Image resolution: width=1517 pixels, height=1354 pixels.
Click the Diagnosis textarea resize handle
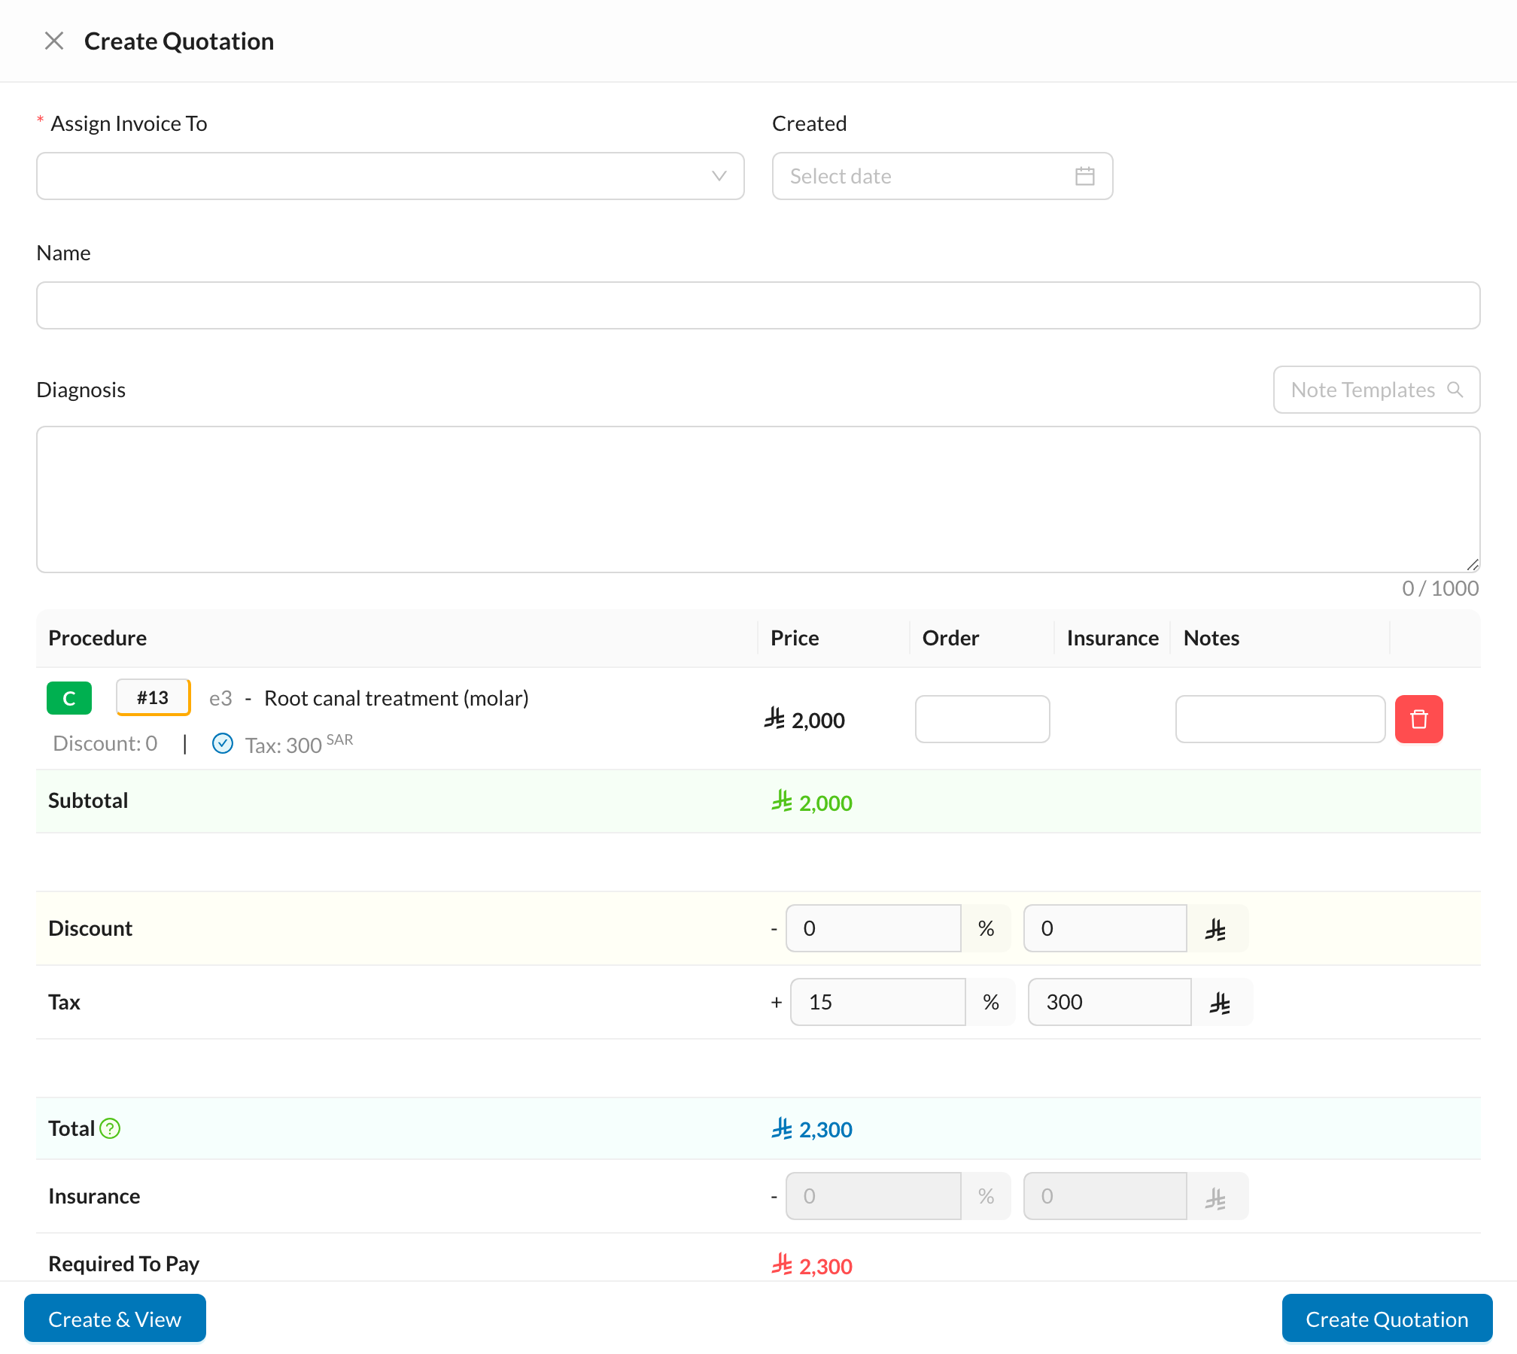pos(1473,564)
